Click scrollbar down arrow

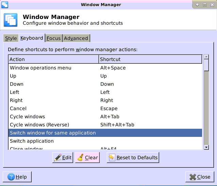[x=206, y=147]
